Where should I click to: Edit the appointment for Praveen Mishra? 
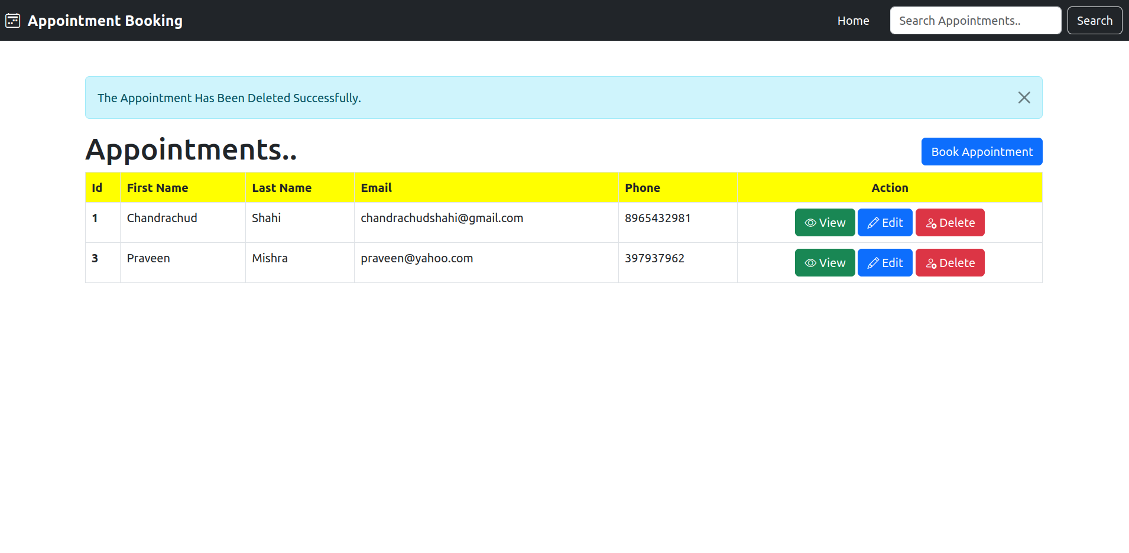click(884, 262)
